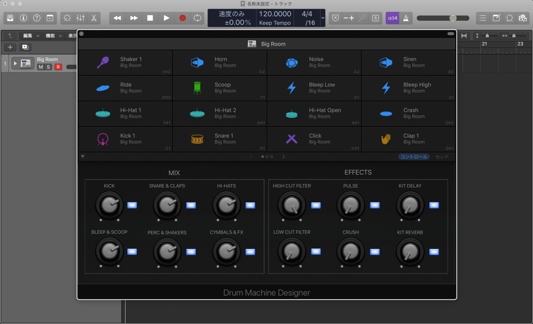
Task: Toggle Solo S button in control bar
Action: [x=376, y=18]
